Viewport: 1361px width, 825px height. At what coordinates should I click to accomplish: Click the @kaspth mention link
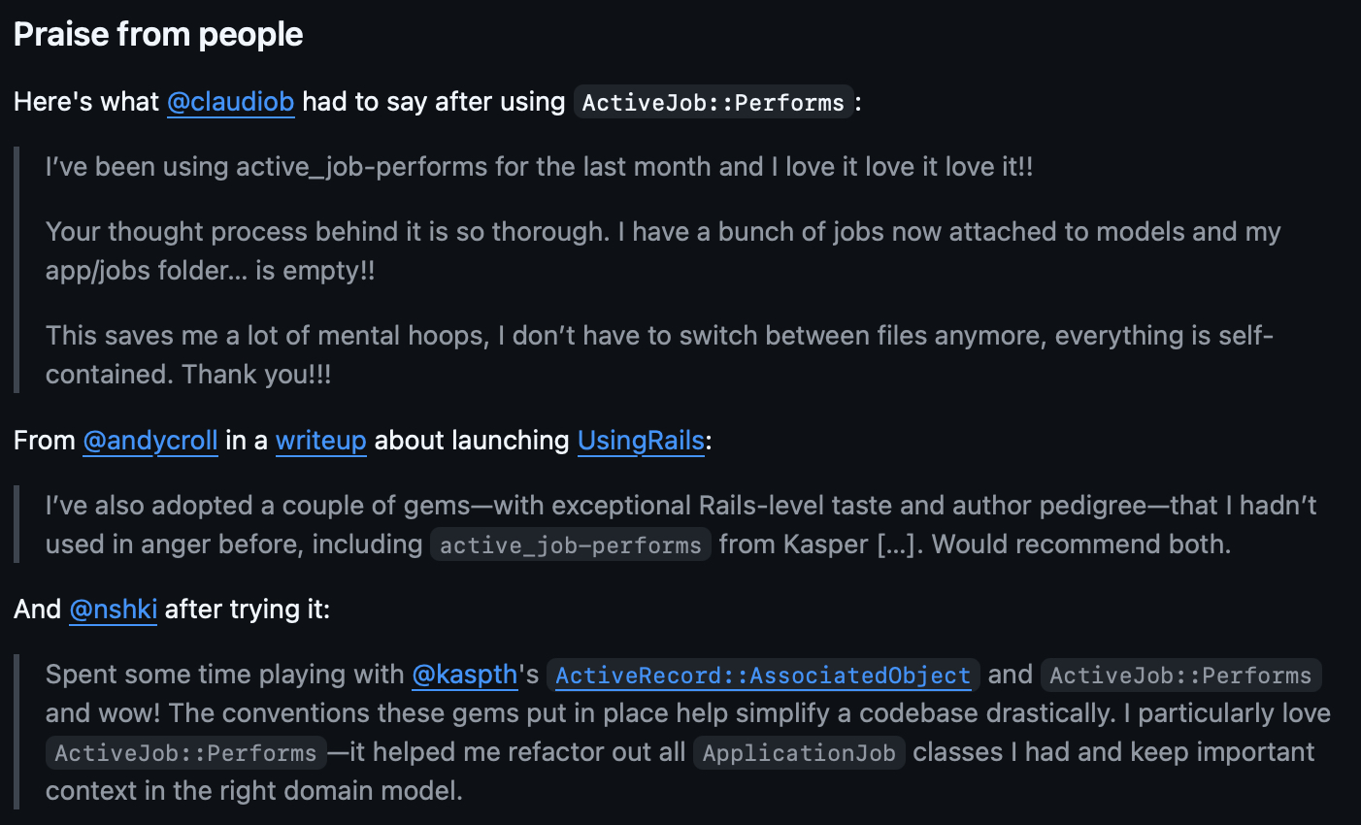[464, 675]
